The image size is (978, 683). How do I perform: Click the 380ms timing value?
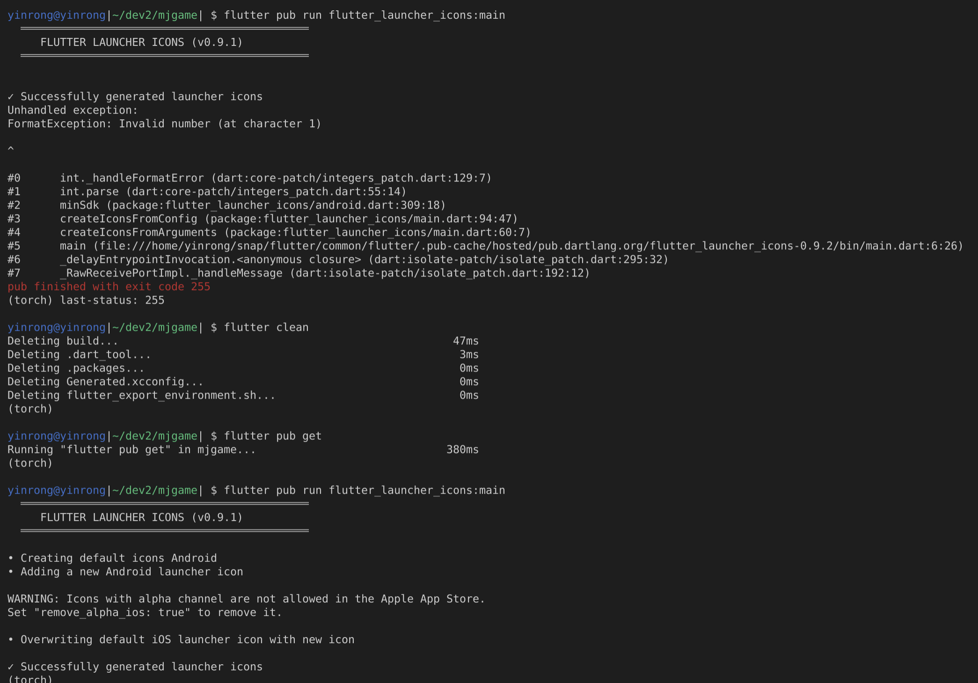coord(462,449)
